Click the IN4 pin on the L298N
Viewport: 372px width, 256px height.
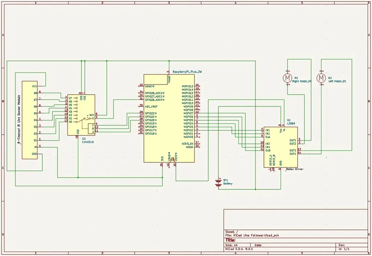tap(268, 147)
